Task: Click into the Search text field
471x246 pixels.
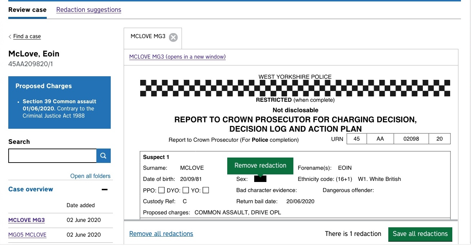Action: [52, 156]
